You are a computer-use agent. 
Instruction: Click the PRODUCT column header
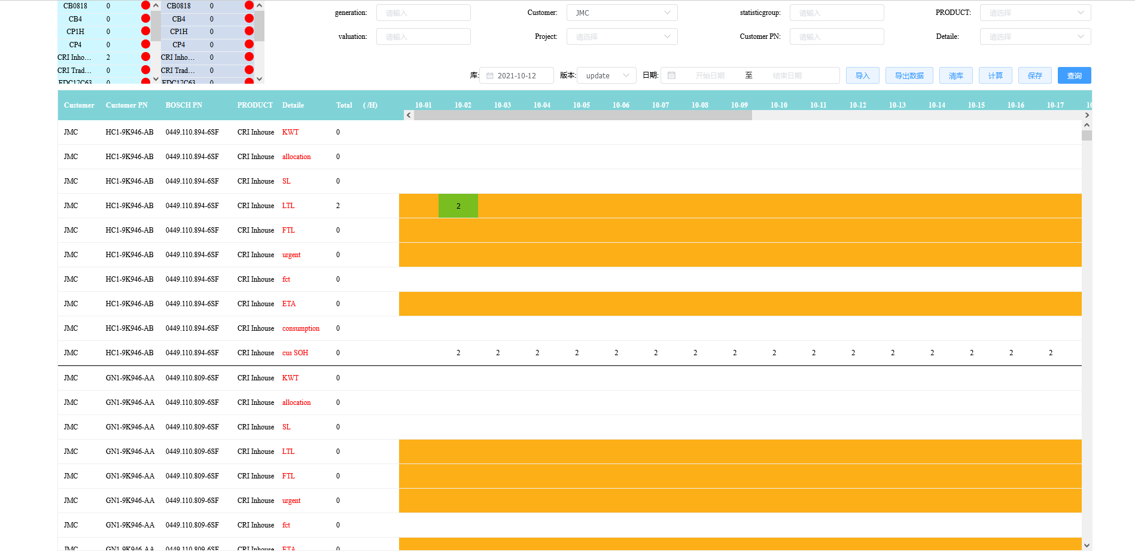coord(255,105)
